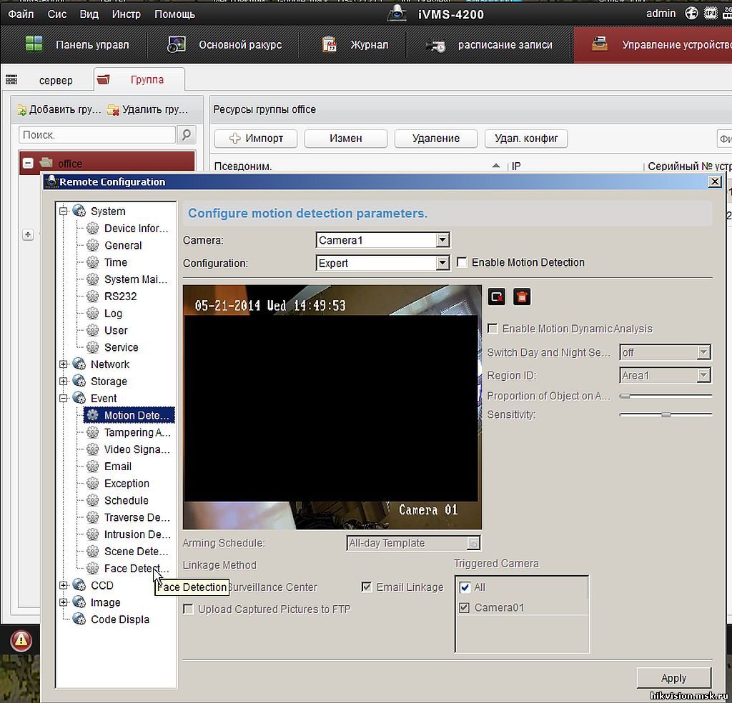732x703 pixels.
Task: Click the Network gear icon in tree
Action: (x=79, y=364)
